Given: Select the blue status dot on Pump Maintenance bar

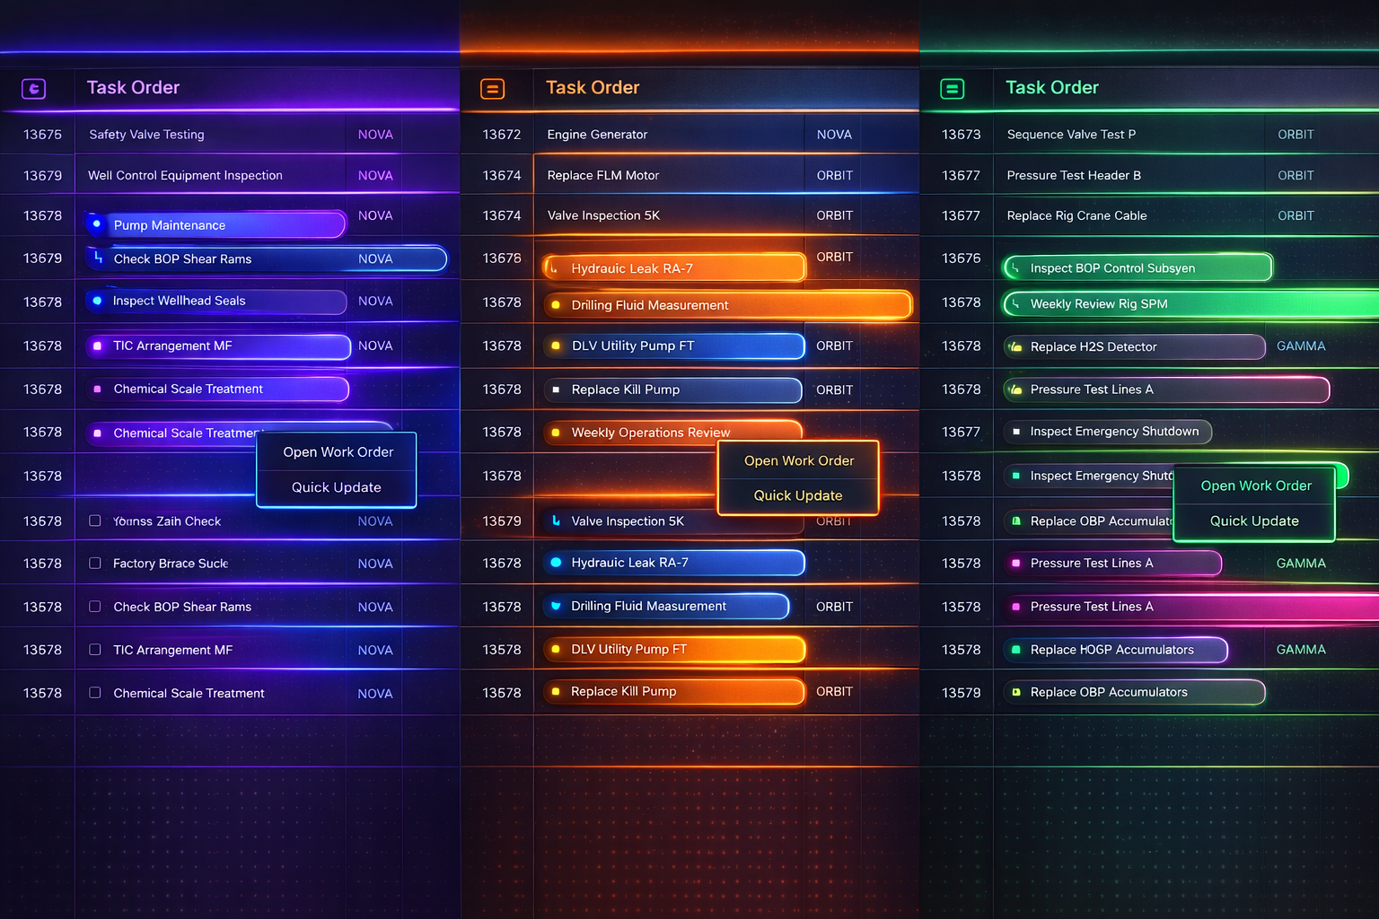Looking at the screenshot, I should click(98, 224).
